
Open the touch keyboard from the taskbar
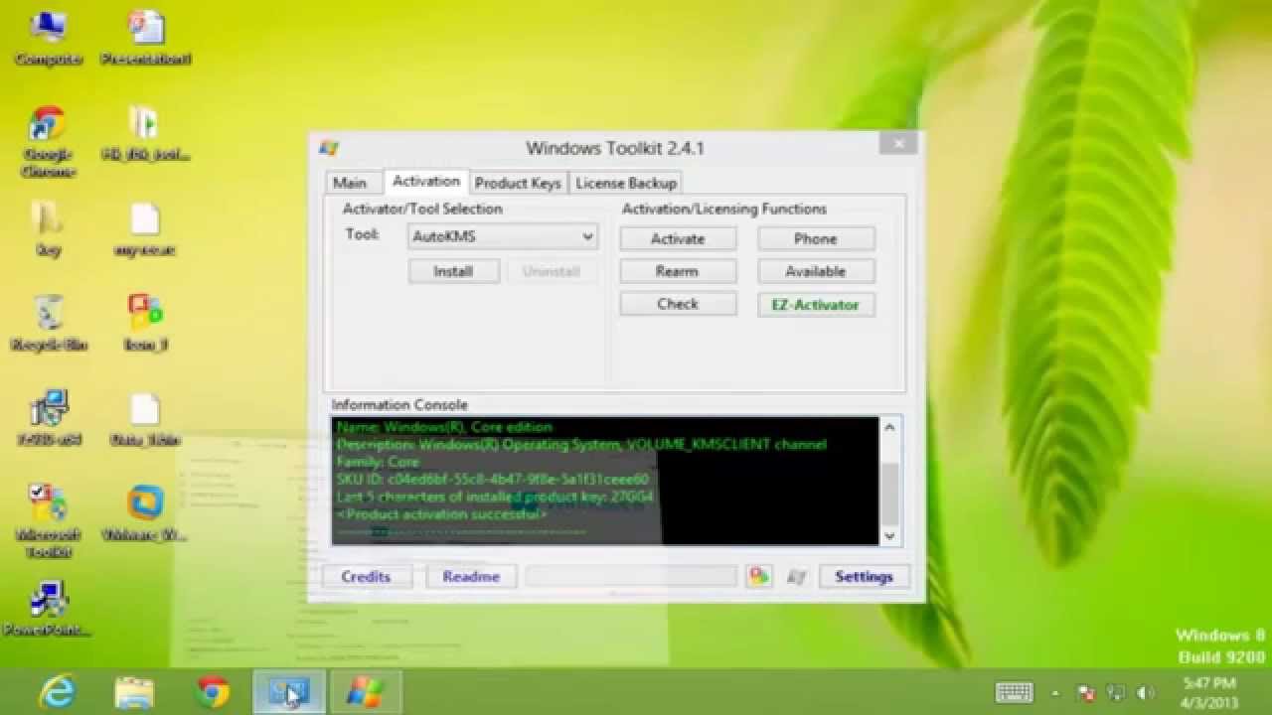pyautogui.click(x=1014, y=692)
